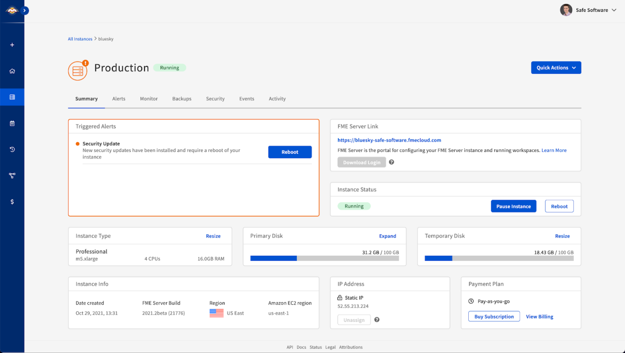Click the Learn More link
The height and width of the screenshot is (353, 625).
coord(554,150)
